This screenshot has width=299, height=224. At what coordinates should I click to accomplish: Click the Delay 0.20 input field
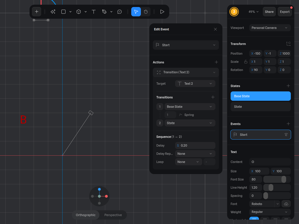195,145
